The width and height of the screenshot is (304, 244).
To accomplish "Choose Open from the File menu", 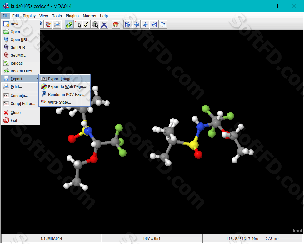I will click(21, 32).
